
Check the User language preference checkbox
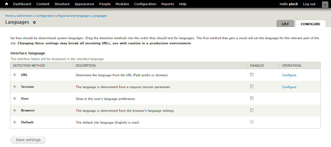coord(252,98)
